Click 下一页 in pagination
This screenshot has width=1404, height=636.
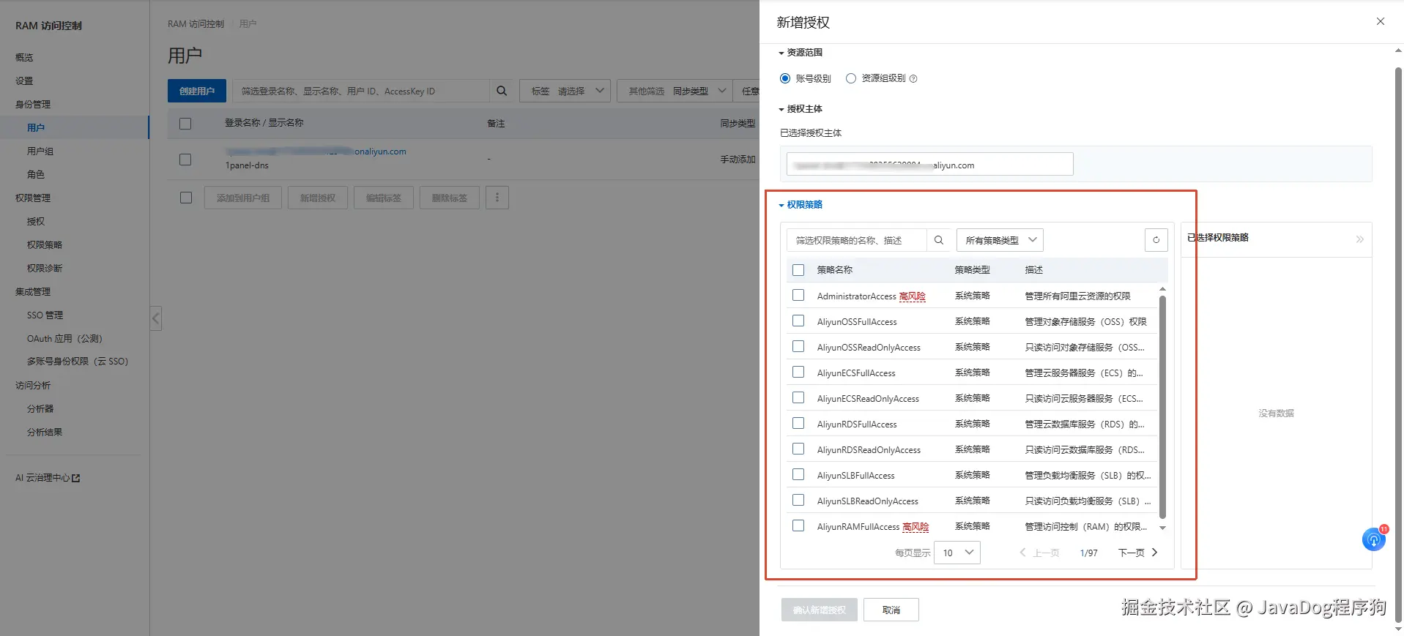pyautogui.click(x=1131, y=553)
